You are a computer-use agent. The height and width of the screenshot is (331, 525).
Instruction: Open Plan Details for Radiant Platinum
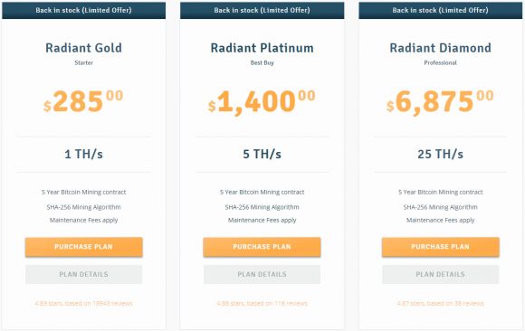click(x=262, y=274)
